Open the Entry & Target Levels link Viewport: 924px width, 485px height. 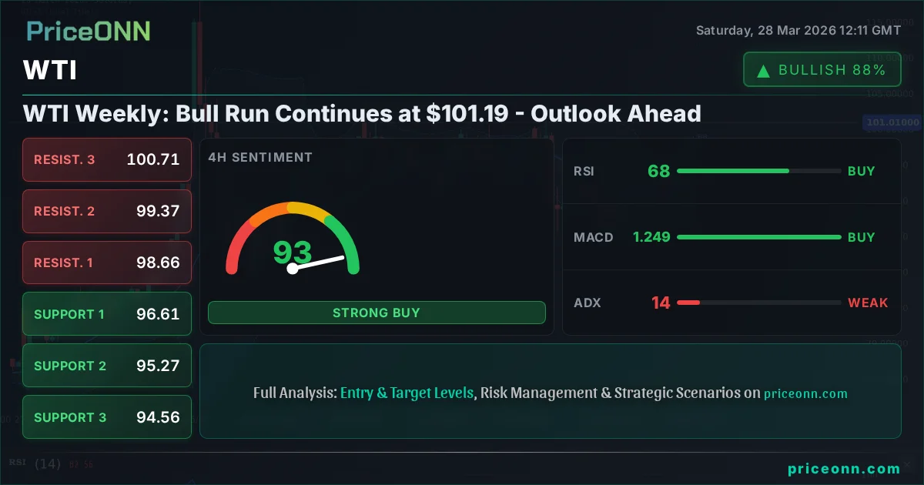tap(407, 393)
